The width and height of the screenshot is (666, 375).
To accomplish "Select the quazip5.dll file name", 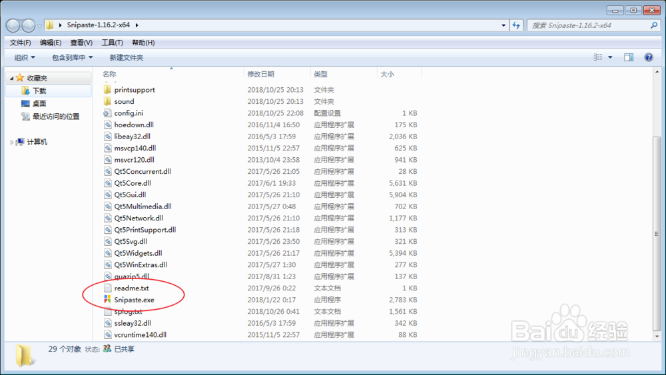I will (x=132, y=276).
